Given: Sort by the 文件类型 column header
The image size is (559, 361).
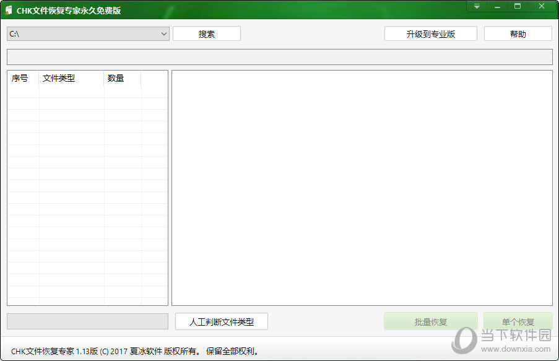Looking at the screenshot, I should (71, 78).
